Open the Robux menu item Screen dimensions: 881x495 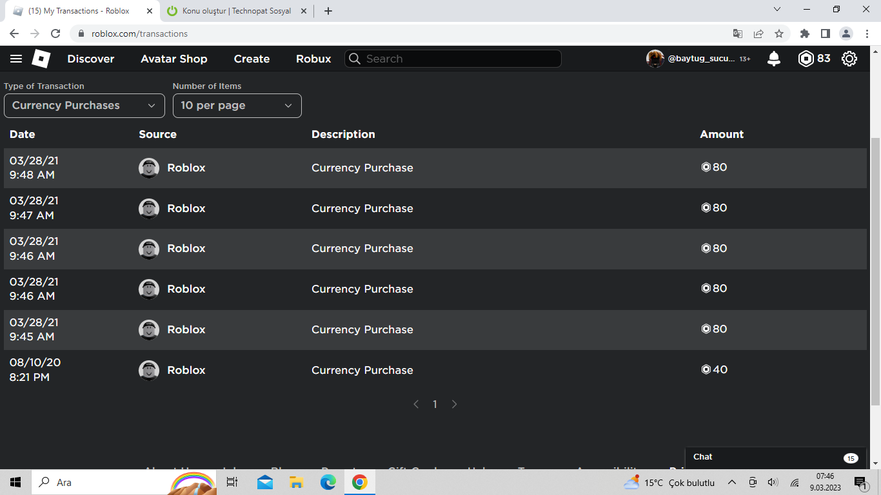313,59
